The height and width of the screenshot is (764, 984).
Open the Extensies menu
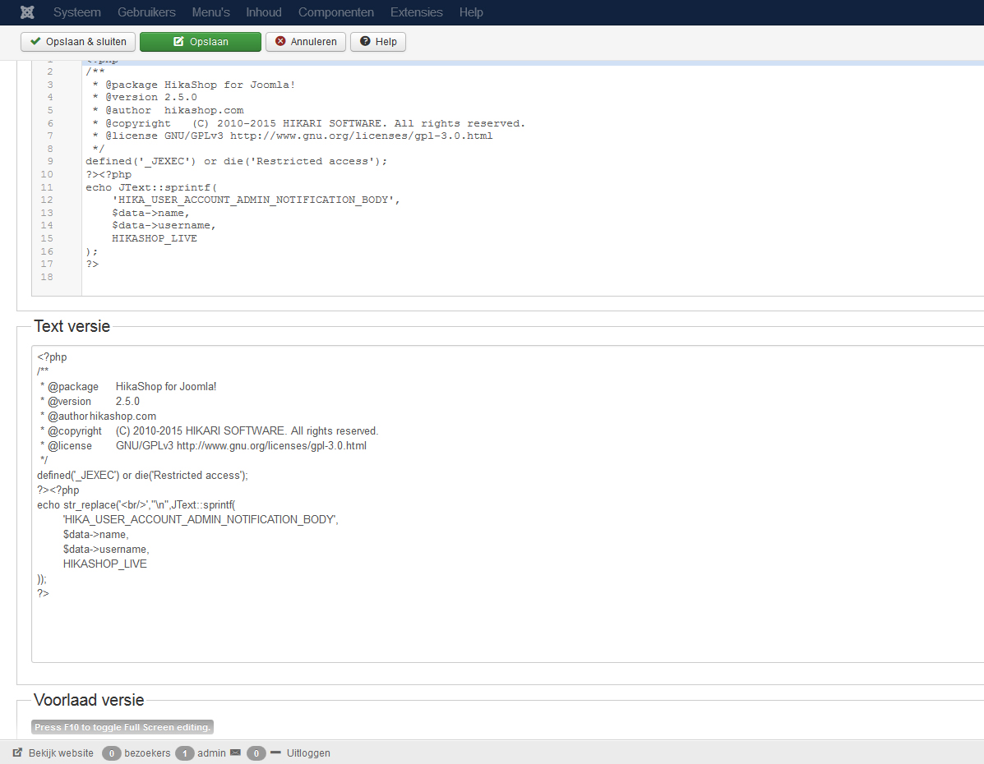416,12
